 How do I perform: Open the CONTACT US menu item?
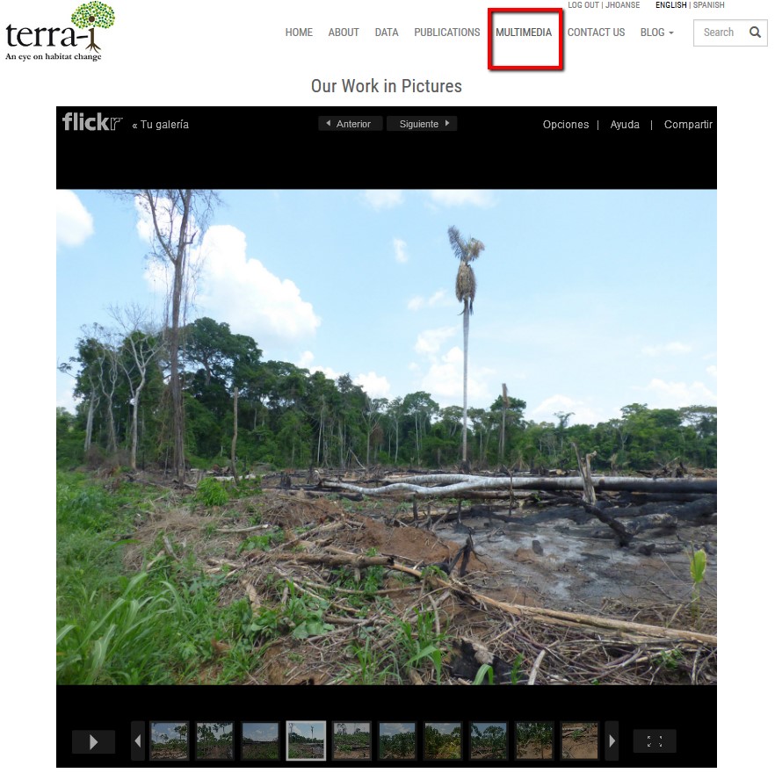[x=596, y=33]
